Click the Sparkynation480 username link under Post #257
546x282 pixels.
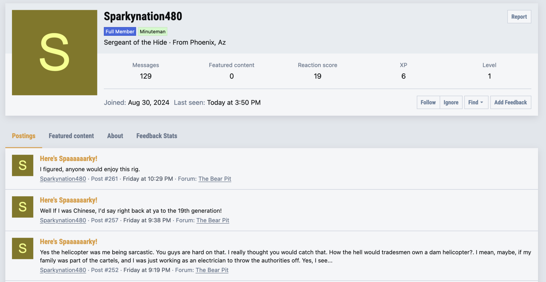tap(63, 220)
